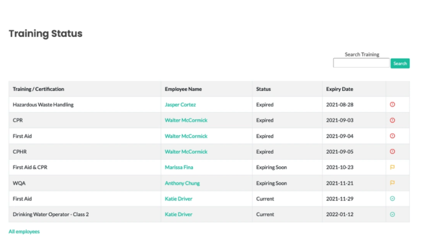Open Anthony Chung employee link
This screenshot has width=438, height=240.
coord(182,183)
